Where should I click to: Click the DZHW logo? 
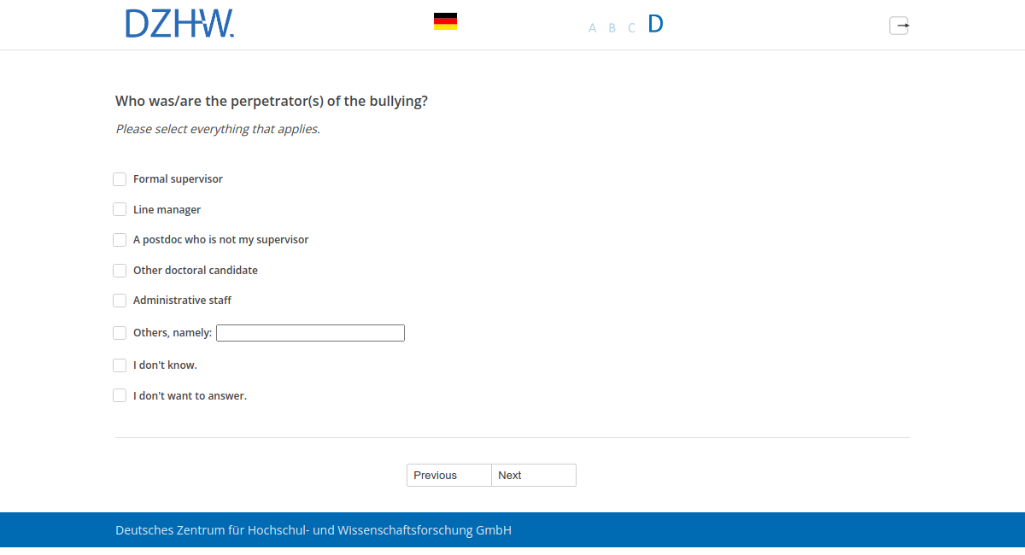(179, 24)
